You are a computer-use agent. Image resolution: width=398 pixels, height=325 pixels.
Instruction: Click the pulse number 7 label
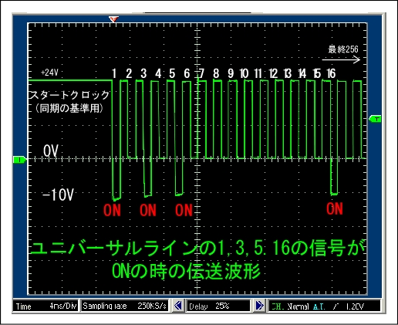point(201,73)
